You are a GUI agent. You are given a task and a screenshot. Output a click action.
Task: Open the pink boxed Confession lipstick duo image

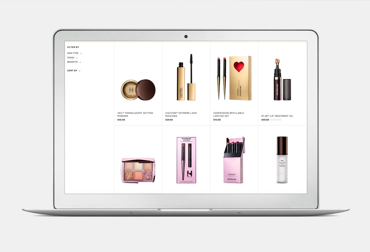pyautogui.click(x=186, y=160)
